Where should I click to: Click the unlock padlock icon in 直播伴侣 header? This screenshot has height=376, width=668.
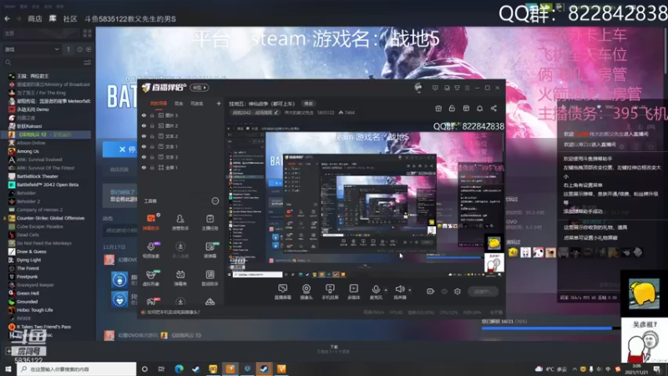click(x=452, y=109)
